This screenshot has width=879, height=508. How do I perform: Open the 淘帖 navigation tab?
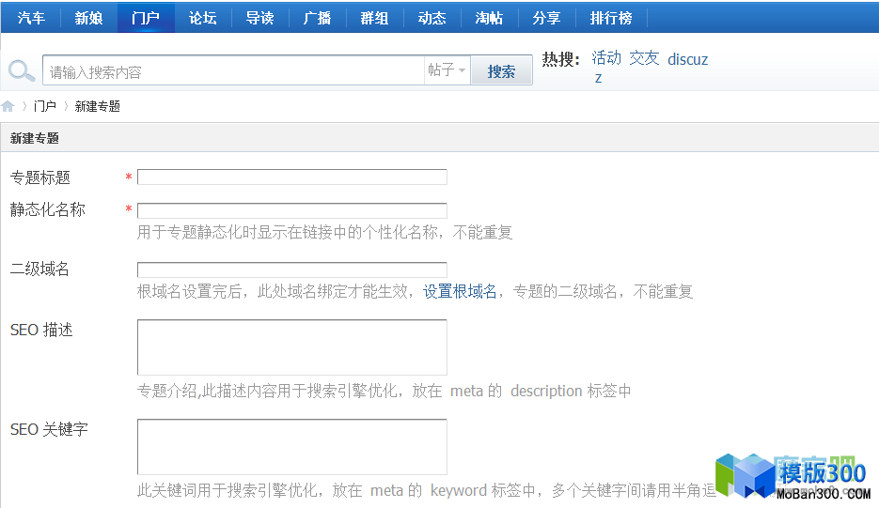[489, 18]
